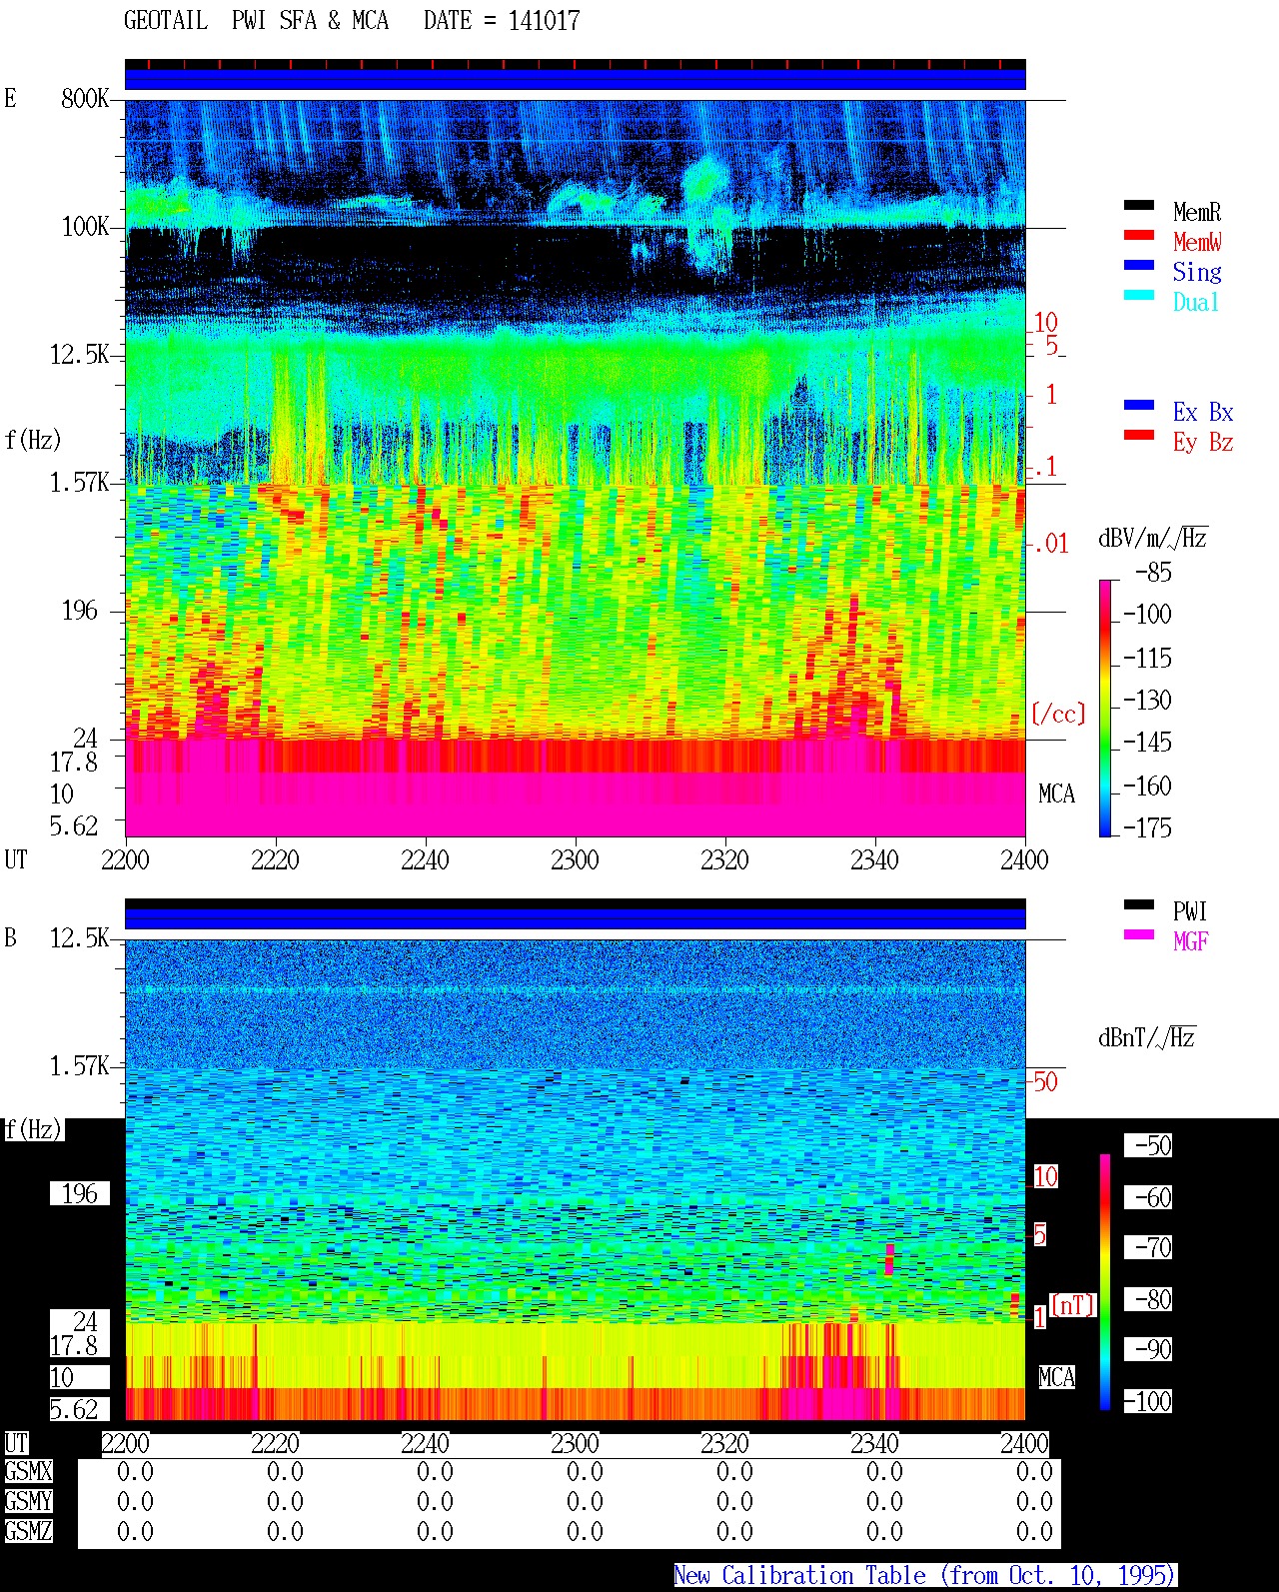Click the mode status bar above E spectrogram

click(x=575, y=75)
